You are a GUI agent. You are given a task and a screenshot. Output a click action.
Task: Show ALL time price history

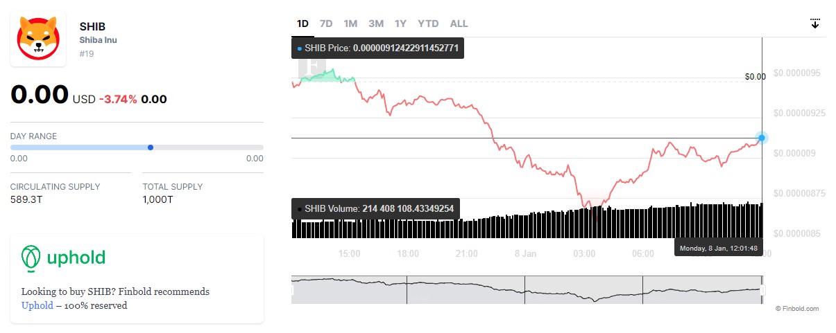(459, 24)
